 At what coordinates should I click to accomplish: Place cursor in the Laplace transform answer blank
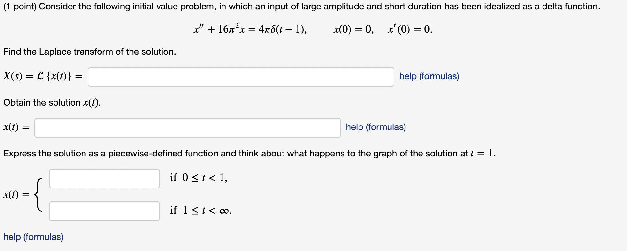pyautogui.click(x=241, y=77)
